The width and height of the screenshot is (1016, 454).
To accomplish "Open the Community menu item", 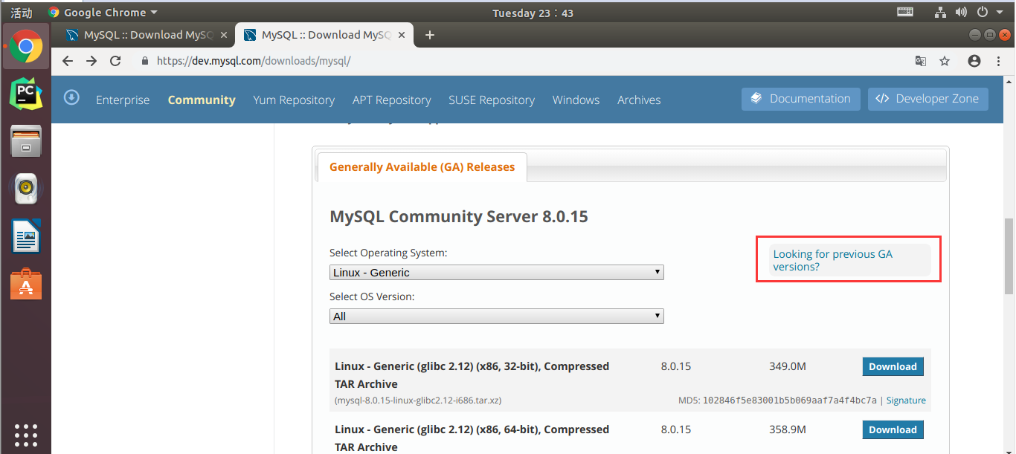I will pos(202,100).
